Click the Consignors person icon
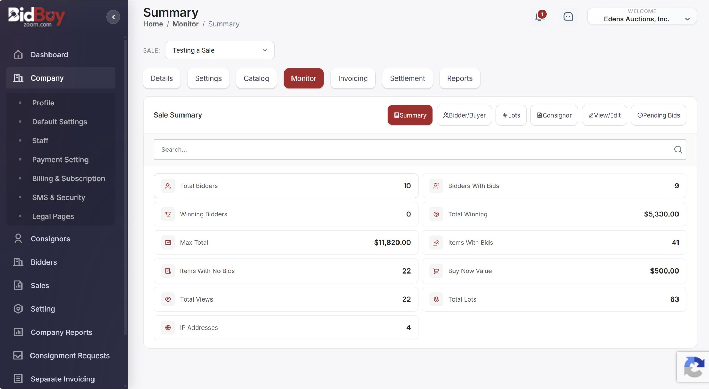709x389 pixels. tap(18, 239)
